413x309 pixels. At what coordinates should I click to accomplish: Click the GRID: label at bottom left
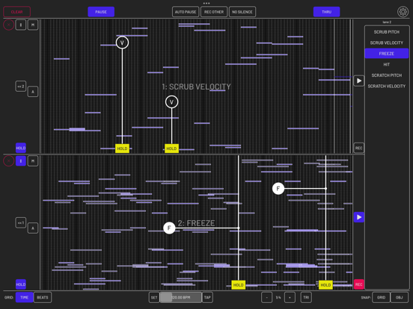(9, 298)
